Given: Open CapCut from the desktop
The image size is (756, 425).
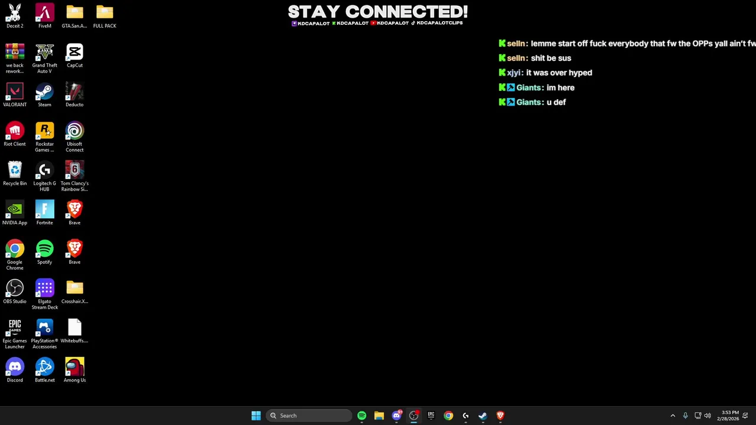Looking at the screenshot, I should click(74, 55).
